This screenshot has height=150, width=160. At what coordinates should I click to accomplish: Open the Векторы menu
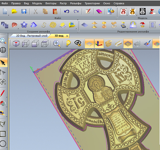(x=51, y=4)
